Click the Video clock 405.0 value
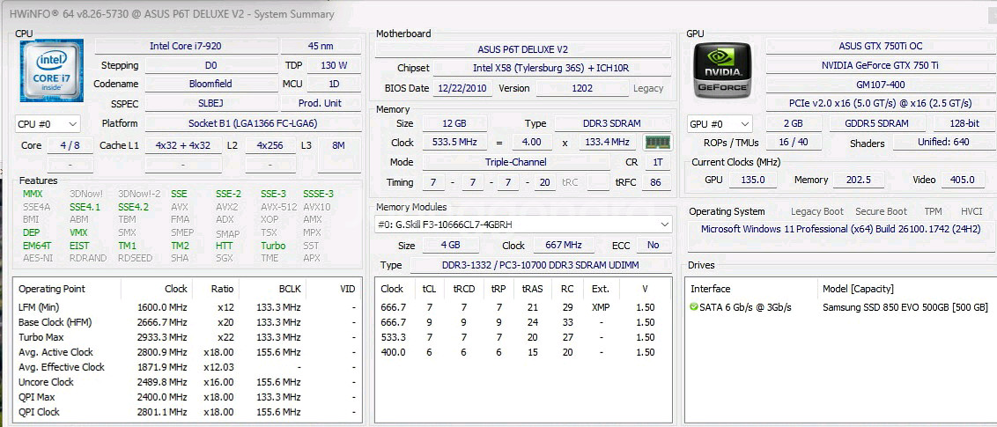The image size is (997, 427). (962, 180)
